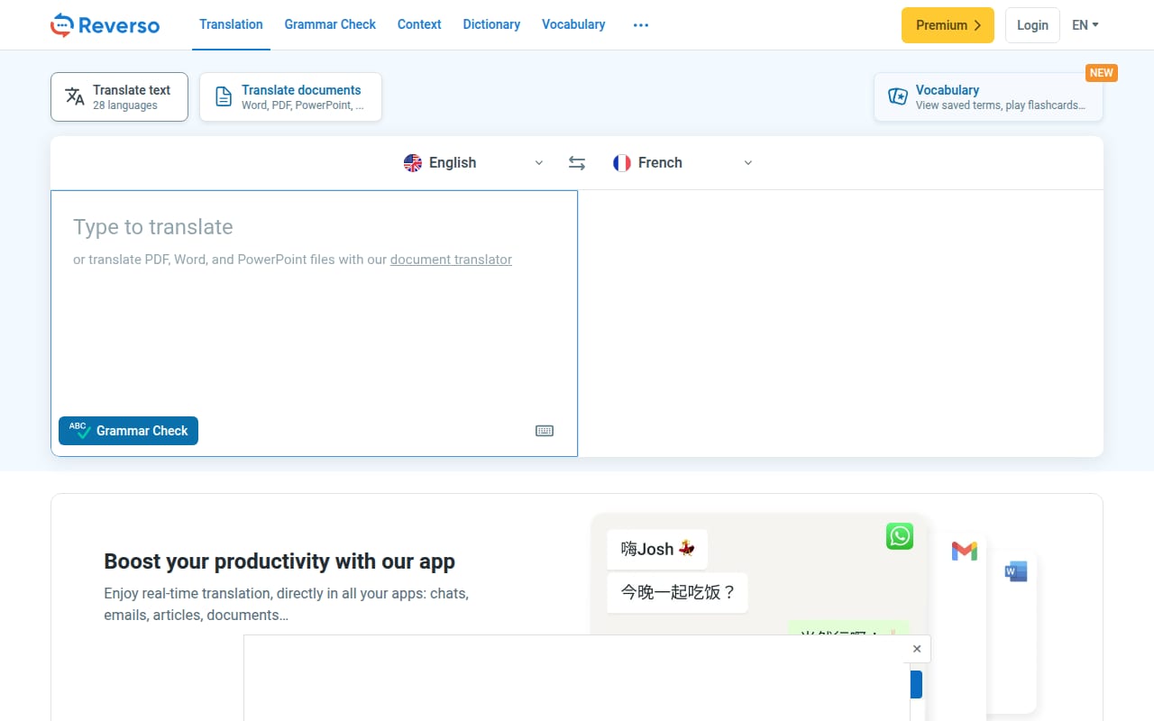Swap source and target languages
This screenshot has height=721, width=1154.
pos(577,163)
